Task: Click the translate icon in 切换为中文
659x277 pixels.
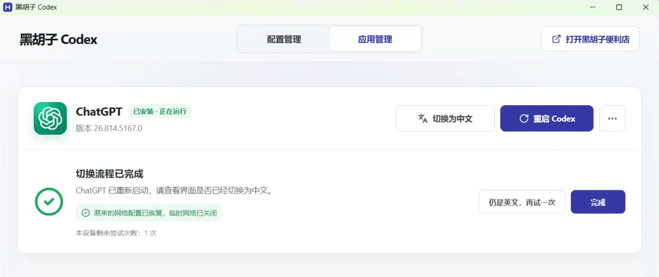Action: click(x=423, y=118)
